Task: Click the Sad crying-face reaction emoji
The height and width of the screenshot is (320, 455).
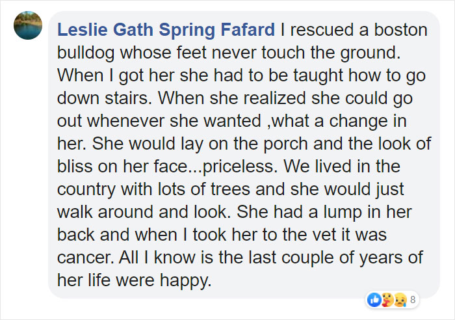Action: (401, 299)
